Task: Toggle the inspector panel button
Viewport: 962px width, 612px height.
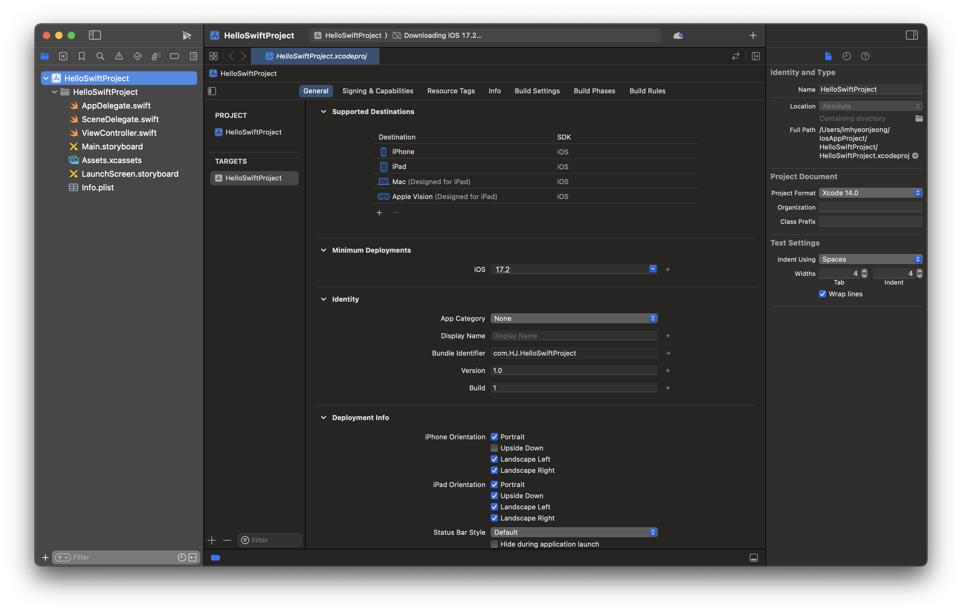Action: [x=912, y=35]
